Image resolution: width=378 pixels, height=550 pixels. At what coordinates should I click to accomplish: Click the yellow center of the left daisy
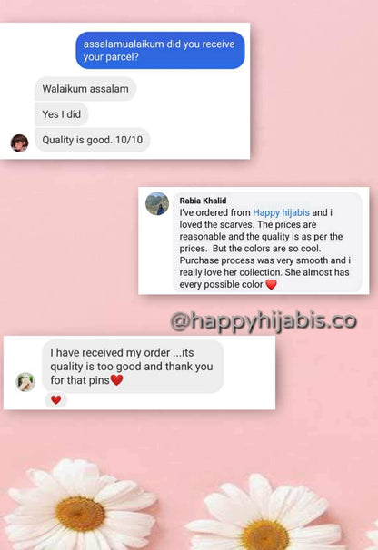click(x=80, y=514)
